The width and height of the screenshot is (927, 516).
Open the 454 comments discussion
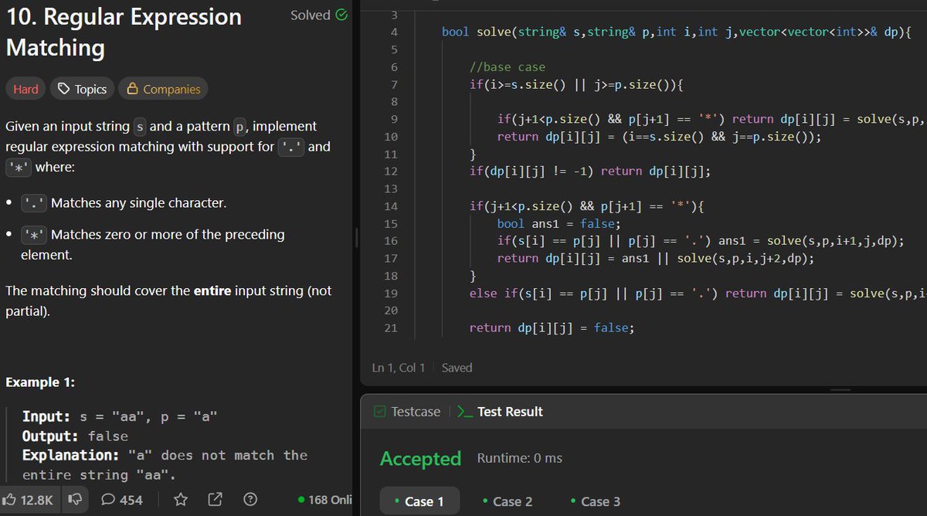(x=122, y=500)
